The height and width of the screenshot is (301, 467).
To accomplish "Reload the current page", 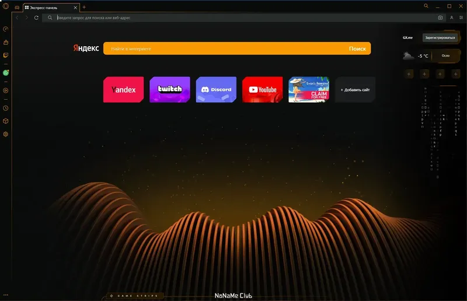I will pos(36,17).
